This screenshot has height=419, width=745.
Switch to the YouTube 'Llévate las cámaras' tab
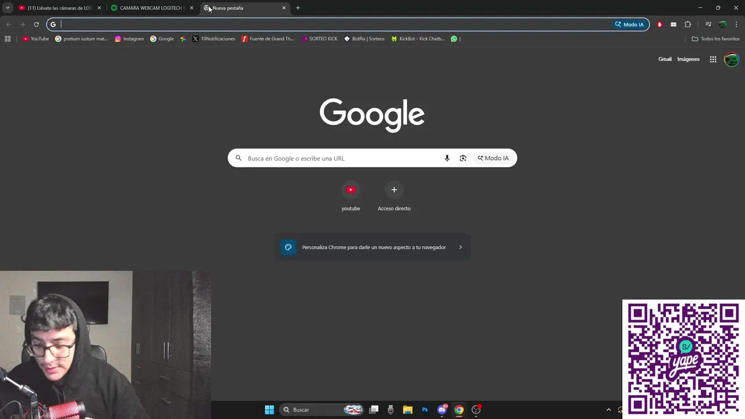(60, 8)
